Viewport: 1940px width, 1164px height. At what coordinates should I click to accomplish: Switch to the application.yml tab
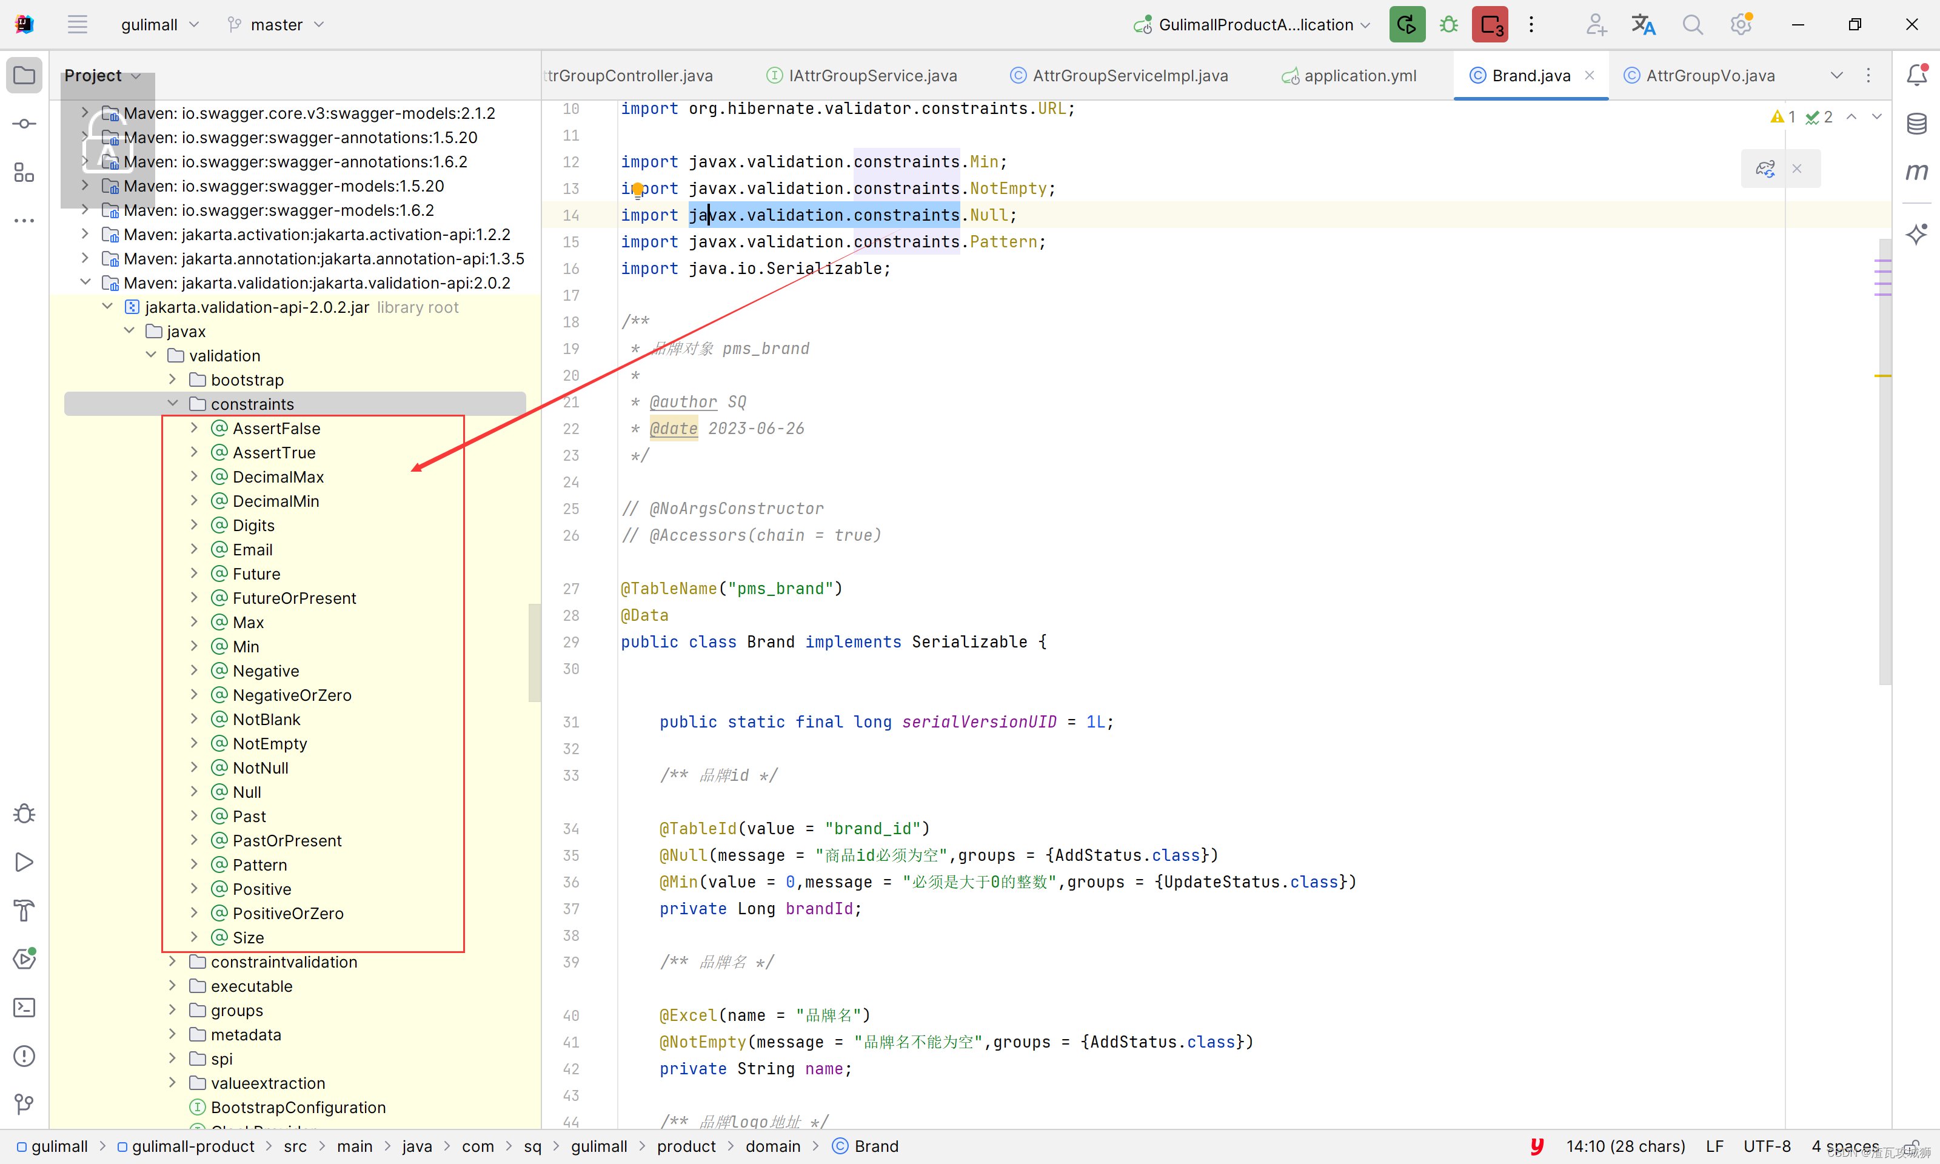coord(1359,75)
